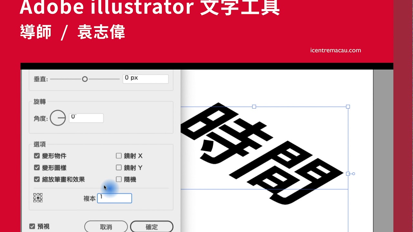413x232 pixels.
Task: Enable the 鏡射 Y checkbox
Action: click(119, 168)
